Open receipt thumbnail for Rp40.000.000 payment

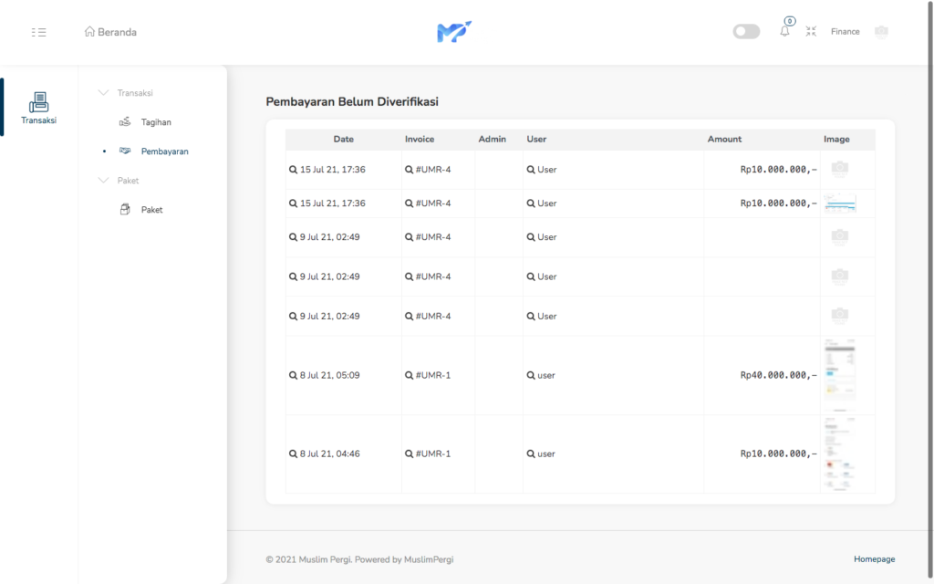click(x=839, y=374)
